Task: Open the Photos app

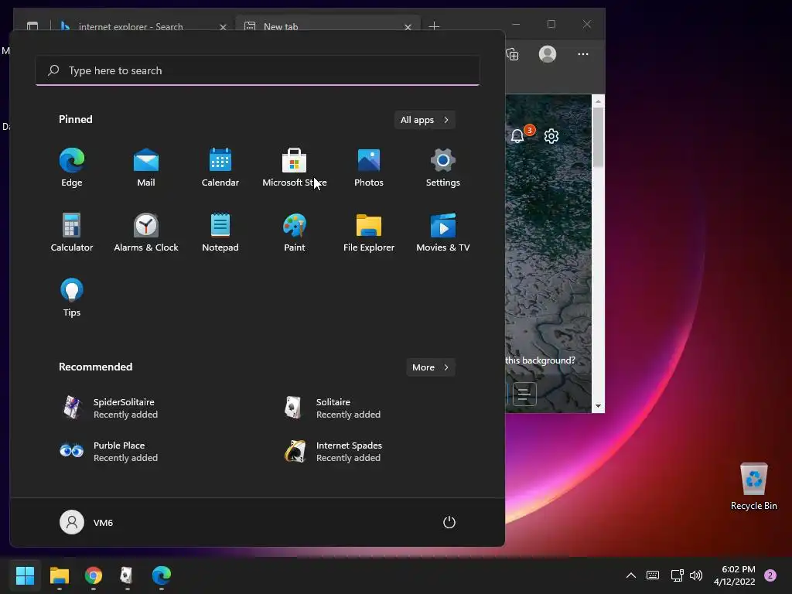Action: [369, 168]
